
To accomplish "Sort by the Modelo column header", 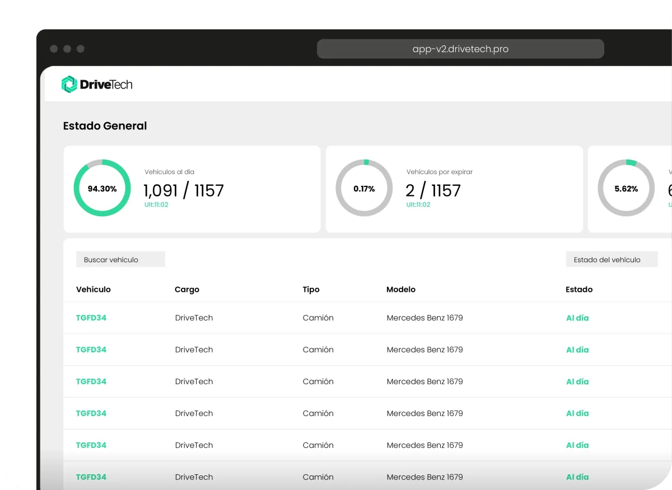I will (401, 290).
